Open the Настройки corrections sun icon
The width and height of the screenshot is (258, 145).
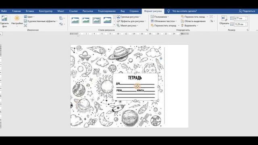[x=17, y=18]
